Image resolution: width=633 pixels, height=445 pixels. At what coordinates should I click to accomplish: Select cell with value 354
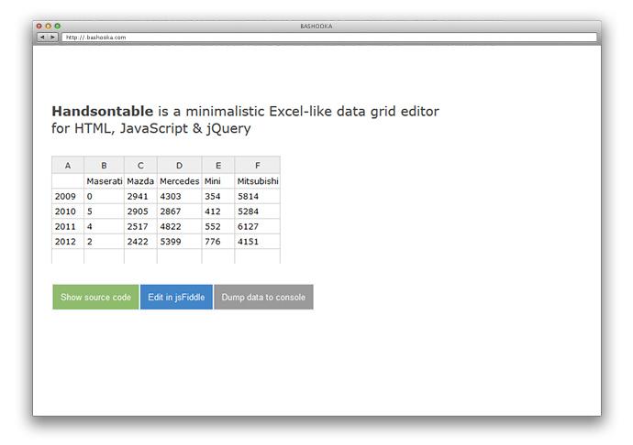[x=218, y=196]
